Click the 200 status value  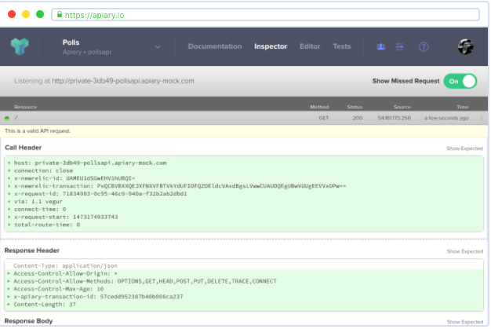coord(358,118)
